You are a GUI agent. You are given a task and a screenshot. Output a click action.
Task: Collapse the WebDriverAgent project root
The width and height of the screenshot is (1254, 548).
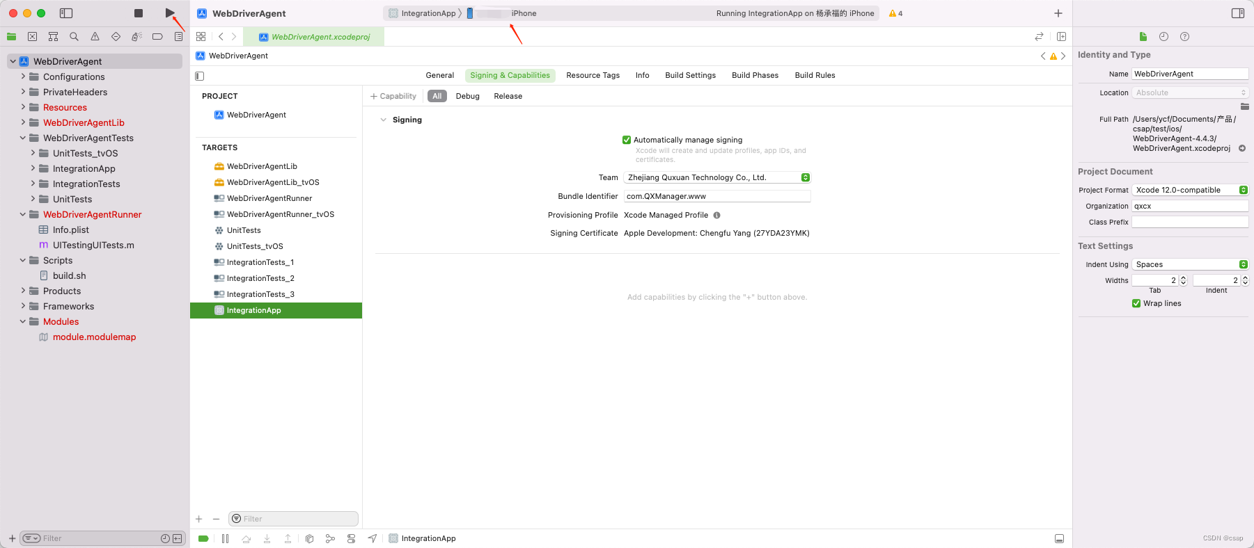pyautogui.click(x=13, y=61)
